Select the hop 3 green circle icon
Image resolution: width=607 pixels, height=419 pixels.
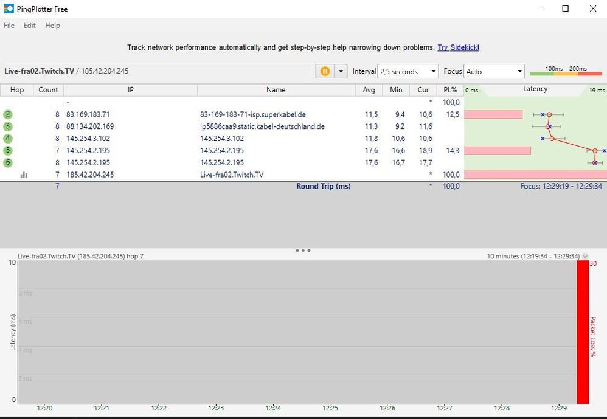click(8, 126)
